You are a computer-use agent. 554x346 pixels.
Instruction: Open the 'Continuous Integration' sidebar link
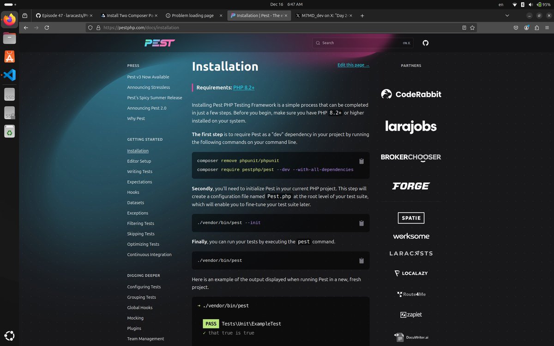[x=150, y=255]
